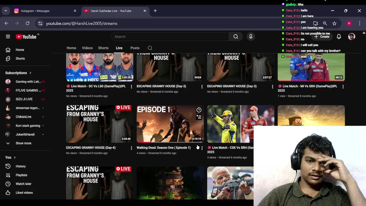366x206 pixels.
Task: Add Walking Dead video to Watch later
Action: [x=199, y=110]
